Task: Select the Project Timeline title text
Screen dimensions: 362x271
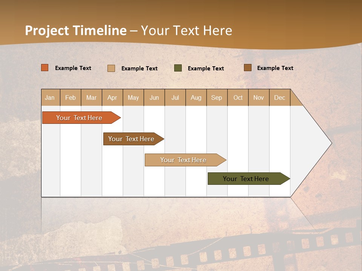Action: coord(75,30)
